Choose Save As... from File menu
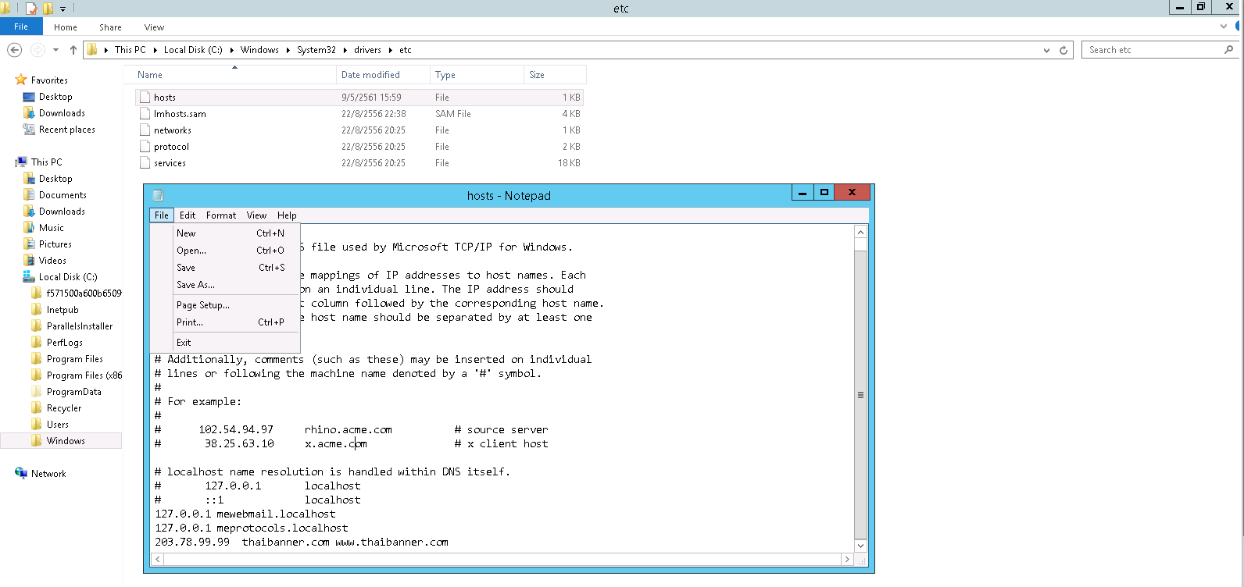Screen dimensions: 1244x587 click(236, 285)
